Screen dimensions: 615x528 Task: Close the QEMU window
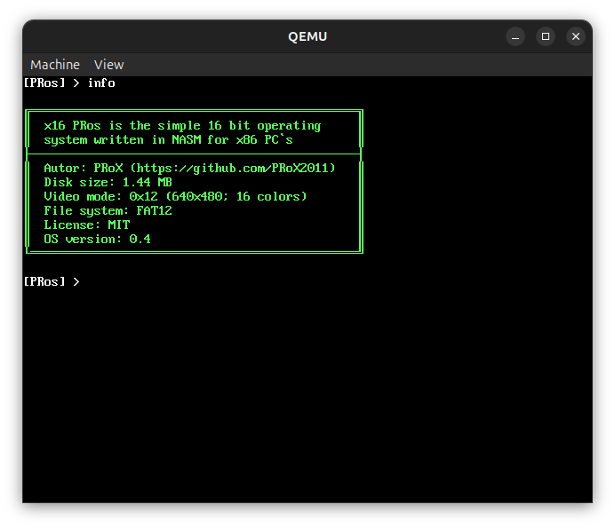tap(576, 36)
